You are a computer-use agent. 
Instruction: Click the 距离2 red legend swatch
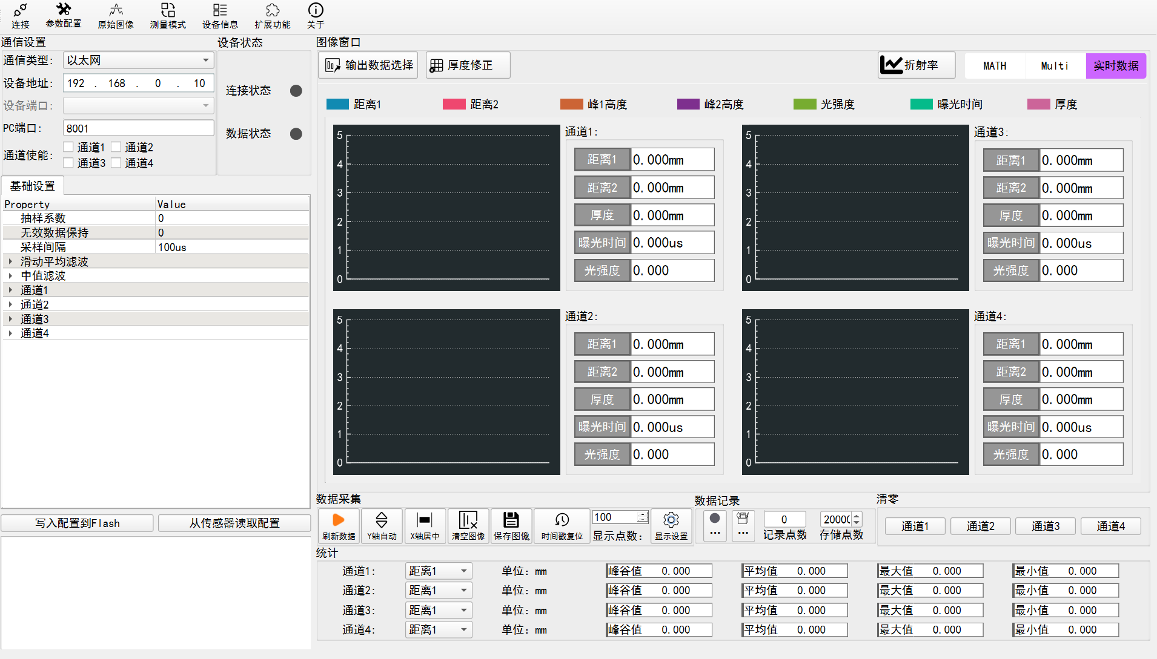point(454,104)
